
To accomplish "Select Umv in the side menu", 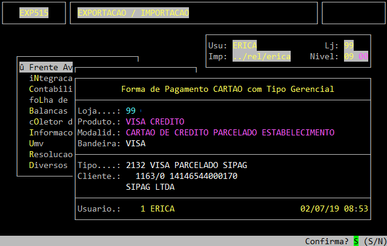I will 36,143.
